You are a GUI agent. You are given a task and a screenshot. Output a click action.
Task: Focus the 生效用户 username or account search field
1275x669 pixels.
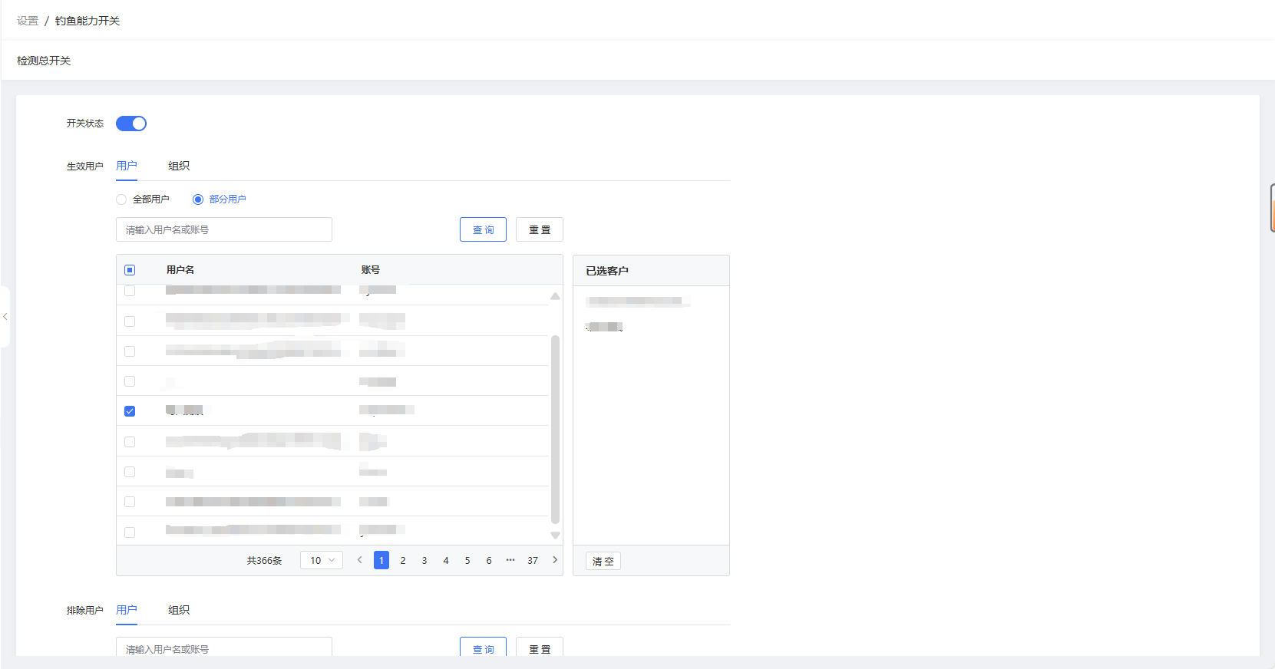(x=224, y=229)
